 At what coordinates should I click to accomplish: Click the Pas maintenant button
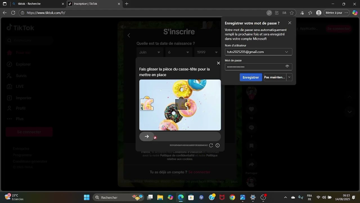[275, 77]
